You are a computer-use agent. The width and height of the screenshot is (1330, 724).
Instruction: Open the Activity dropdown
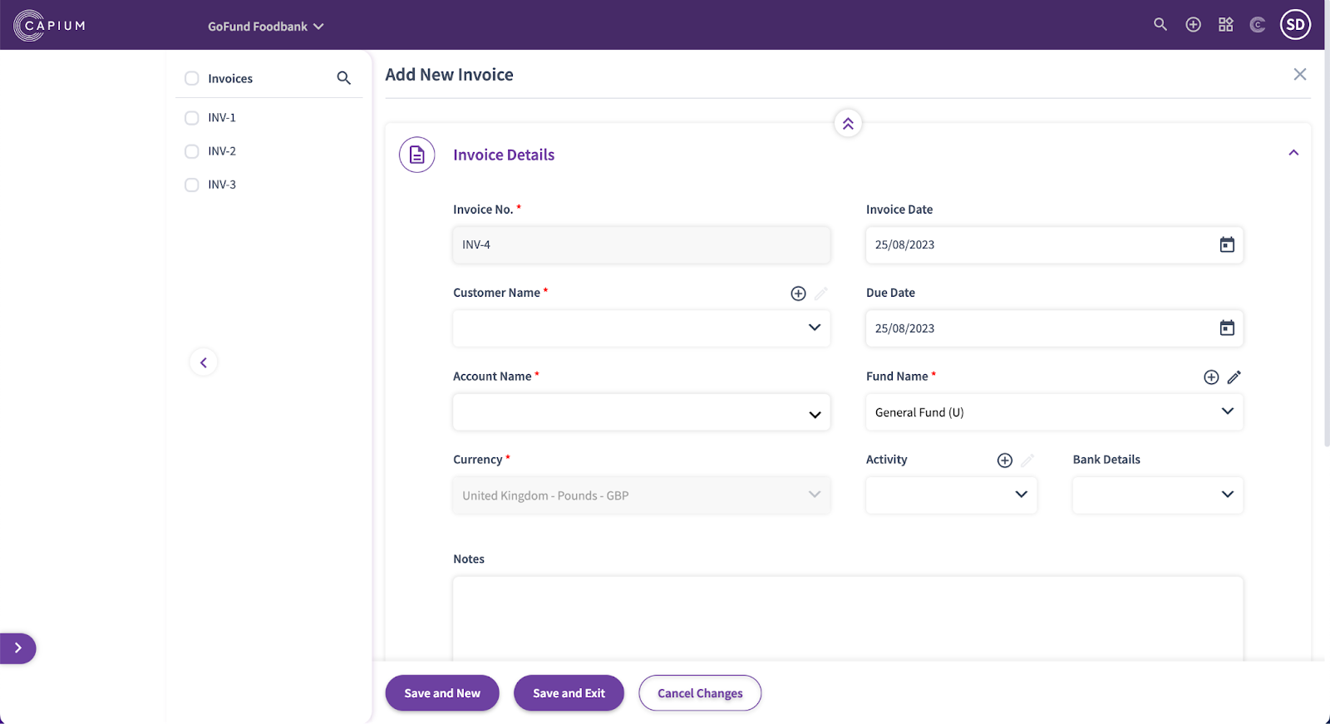point(952,495)
